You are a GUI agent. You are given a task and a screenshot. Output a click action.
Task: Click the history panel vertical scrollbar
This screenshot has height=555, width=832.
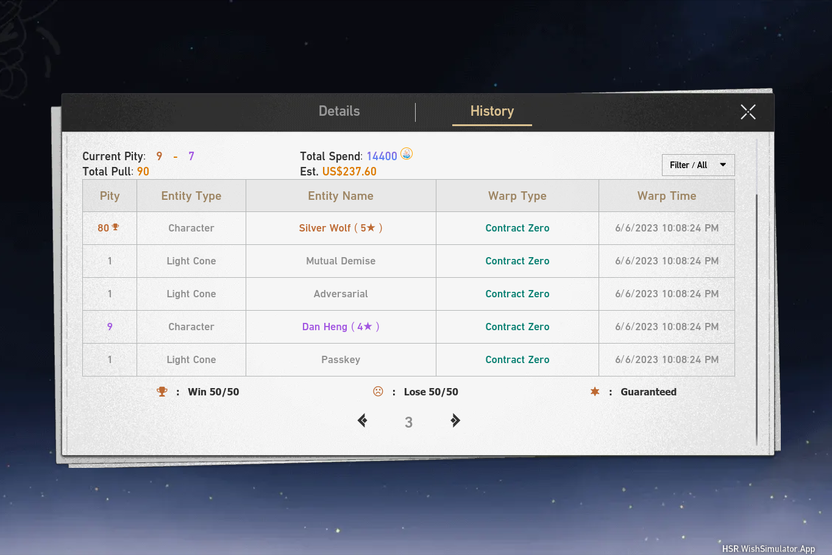(x=756, y=317)
